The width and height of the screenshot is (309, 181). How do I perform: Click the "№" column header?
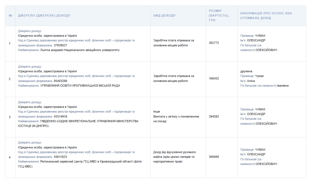pos(10,15)
